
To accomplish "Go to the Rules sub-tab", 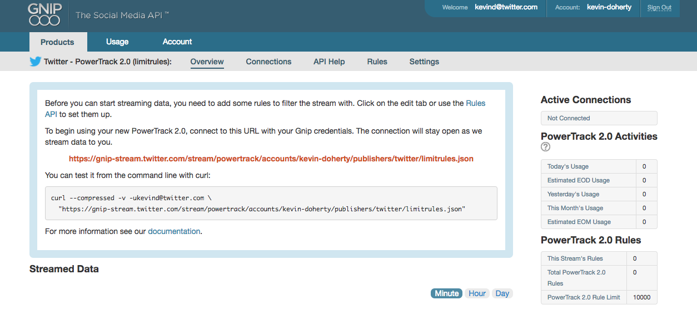I will coord(377,62).
